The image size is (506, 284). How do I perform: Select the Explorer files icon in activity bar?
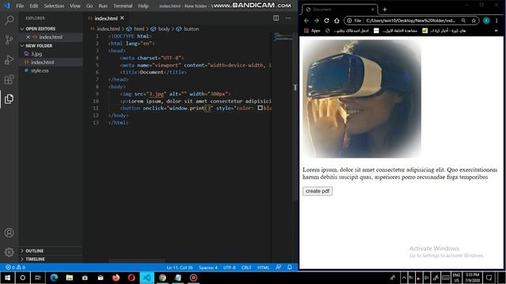[9, 99]
